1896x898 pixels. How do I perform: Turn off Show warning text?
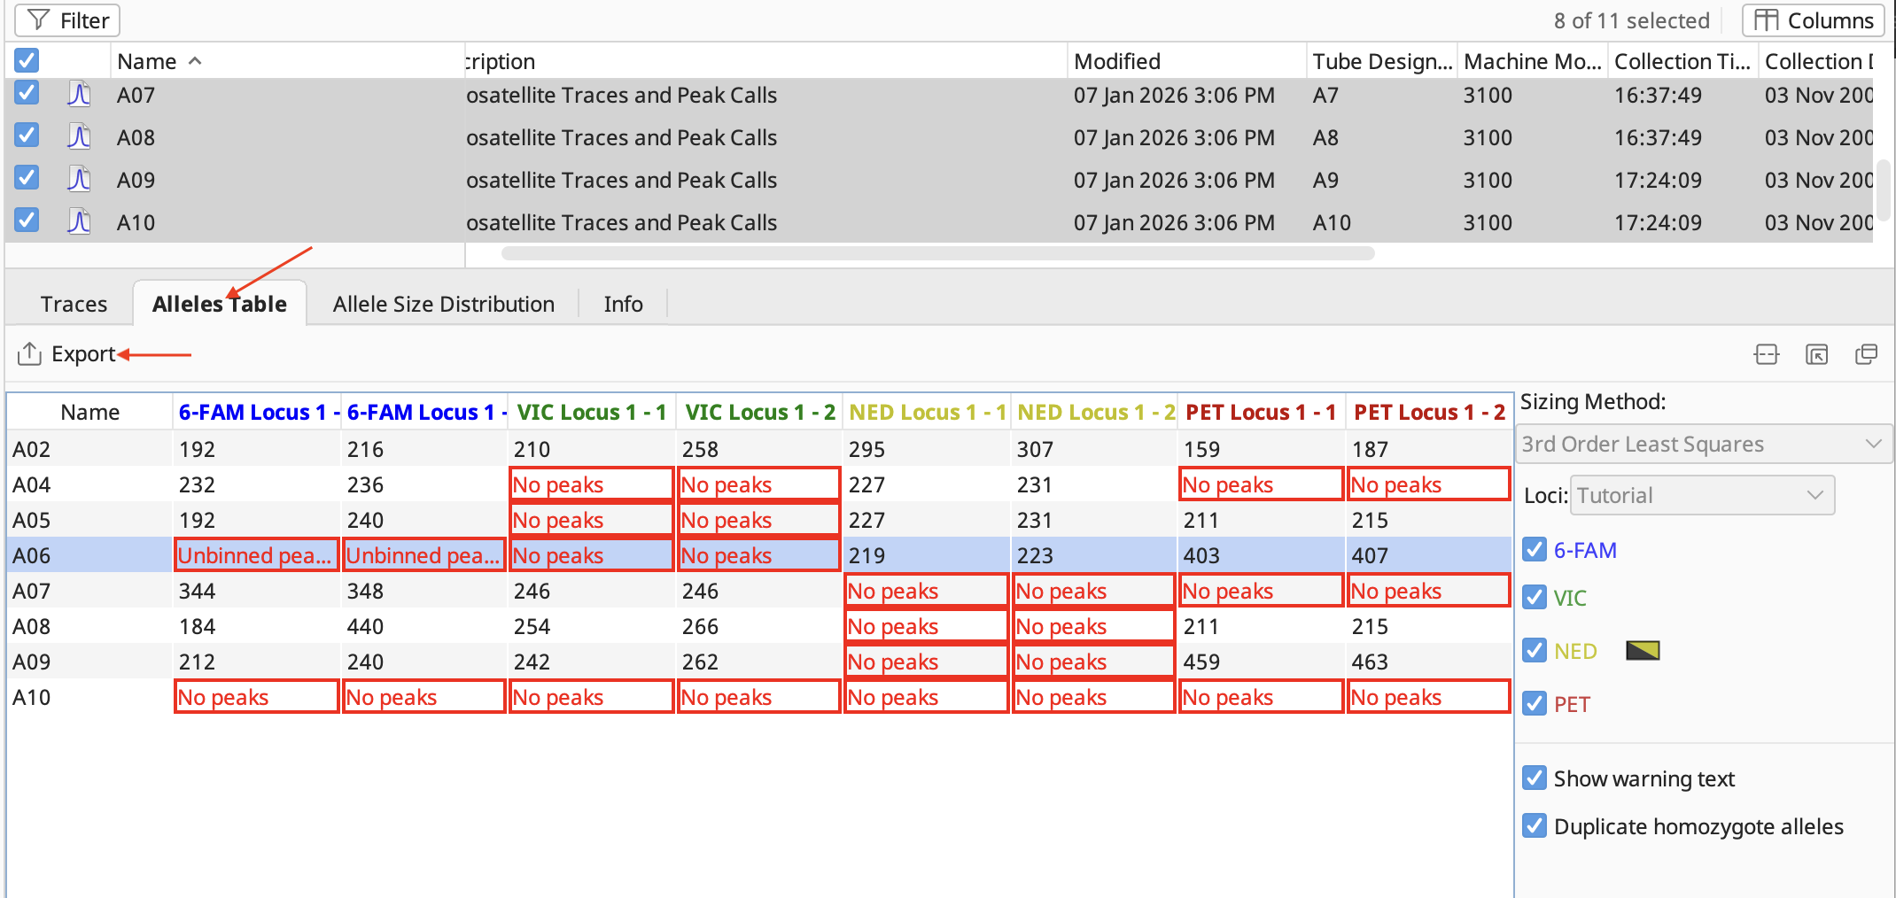pyautogui.click(x=1535, y=778)
